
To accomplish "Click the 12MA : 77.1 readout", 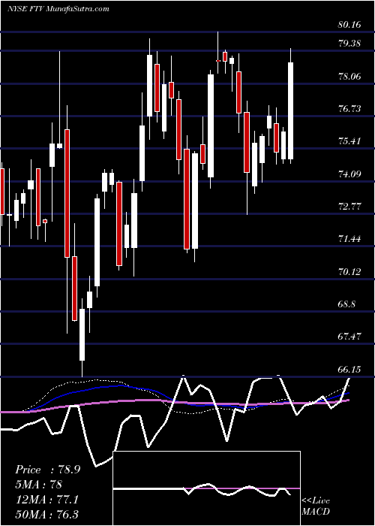I will (x=47, y=500).
